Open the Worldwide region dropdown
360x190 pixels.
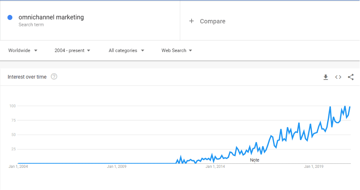[23, 50]
